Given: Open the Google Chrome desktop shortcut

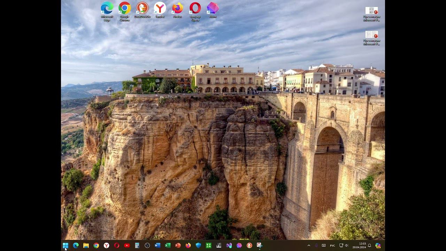Looking at the screenshot, I should 124,12.
